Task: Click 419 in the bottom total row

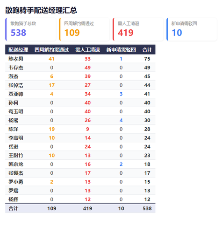Action: [x=87, y=208]
